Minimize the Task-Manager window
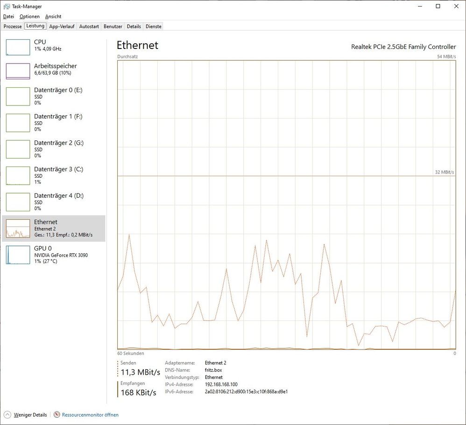Screen dimensions: 466x425 (420, 6)
